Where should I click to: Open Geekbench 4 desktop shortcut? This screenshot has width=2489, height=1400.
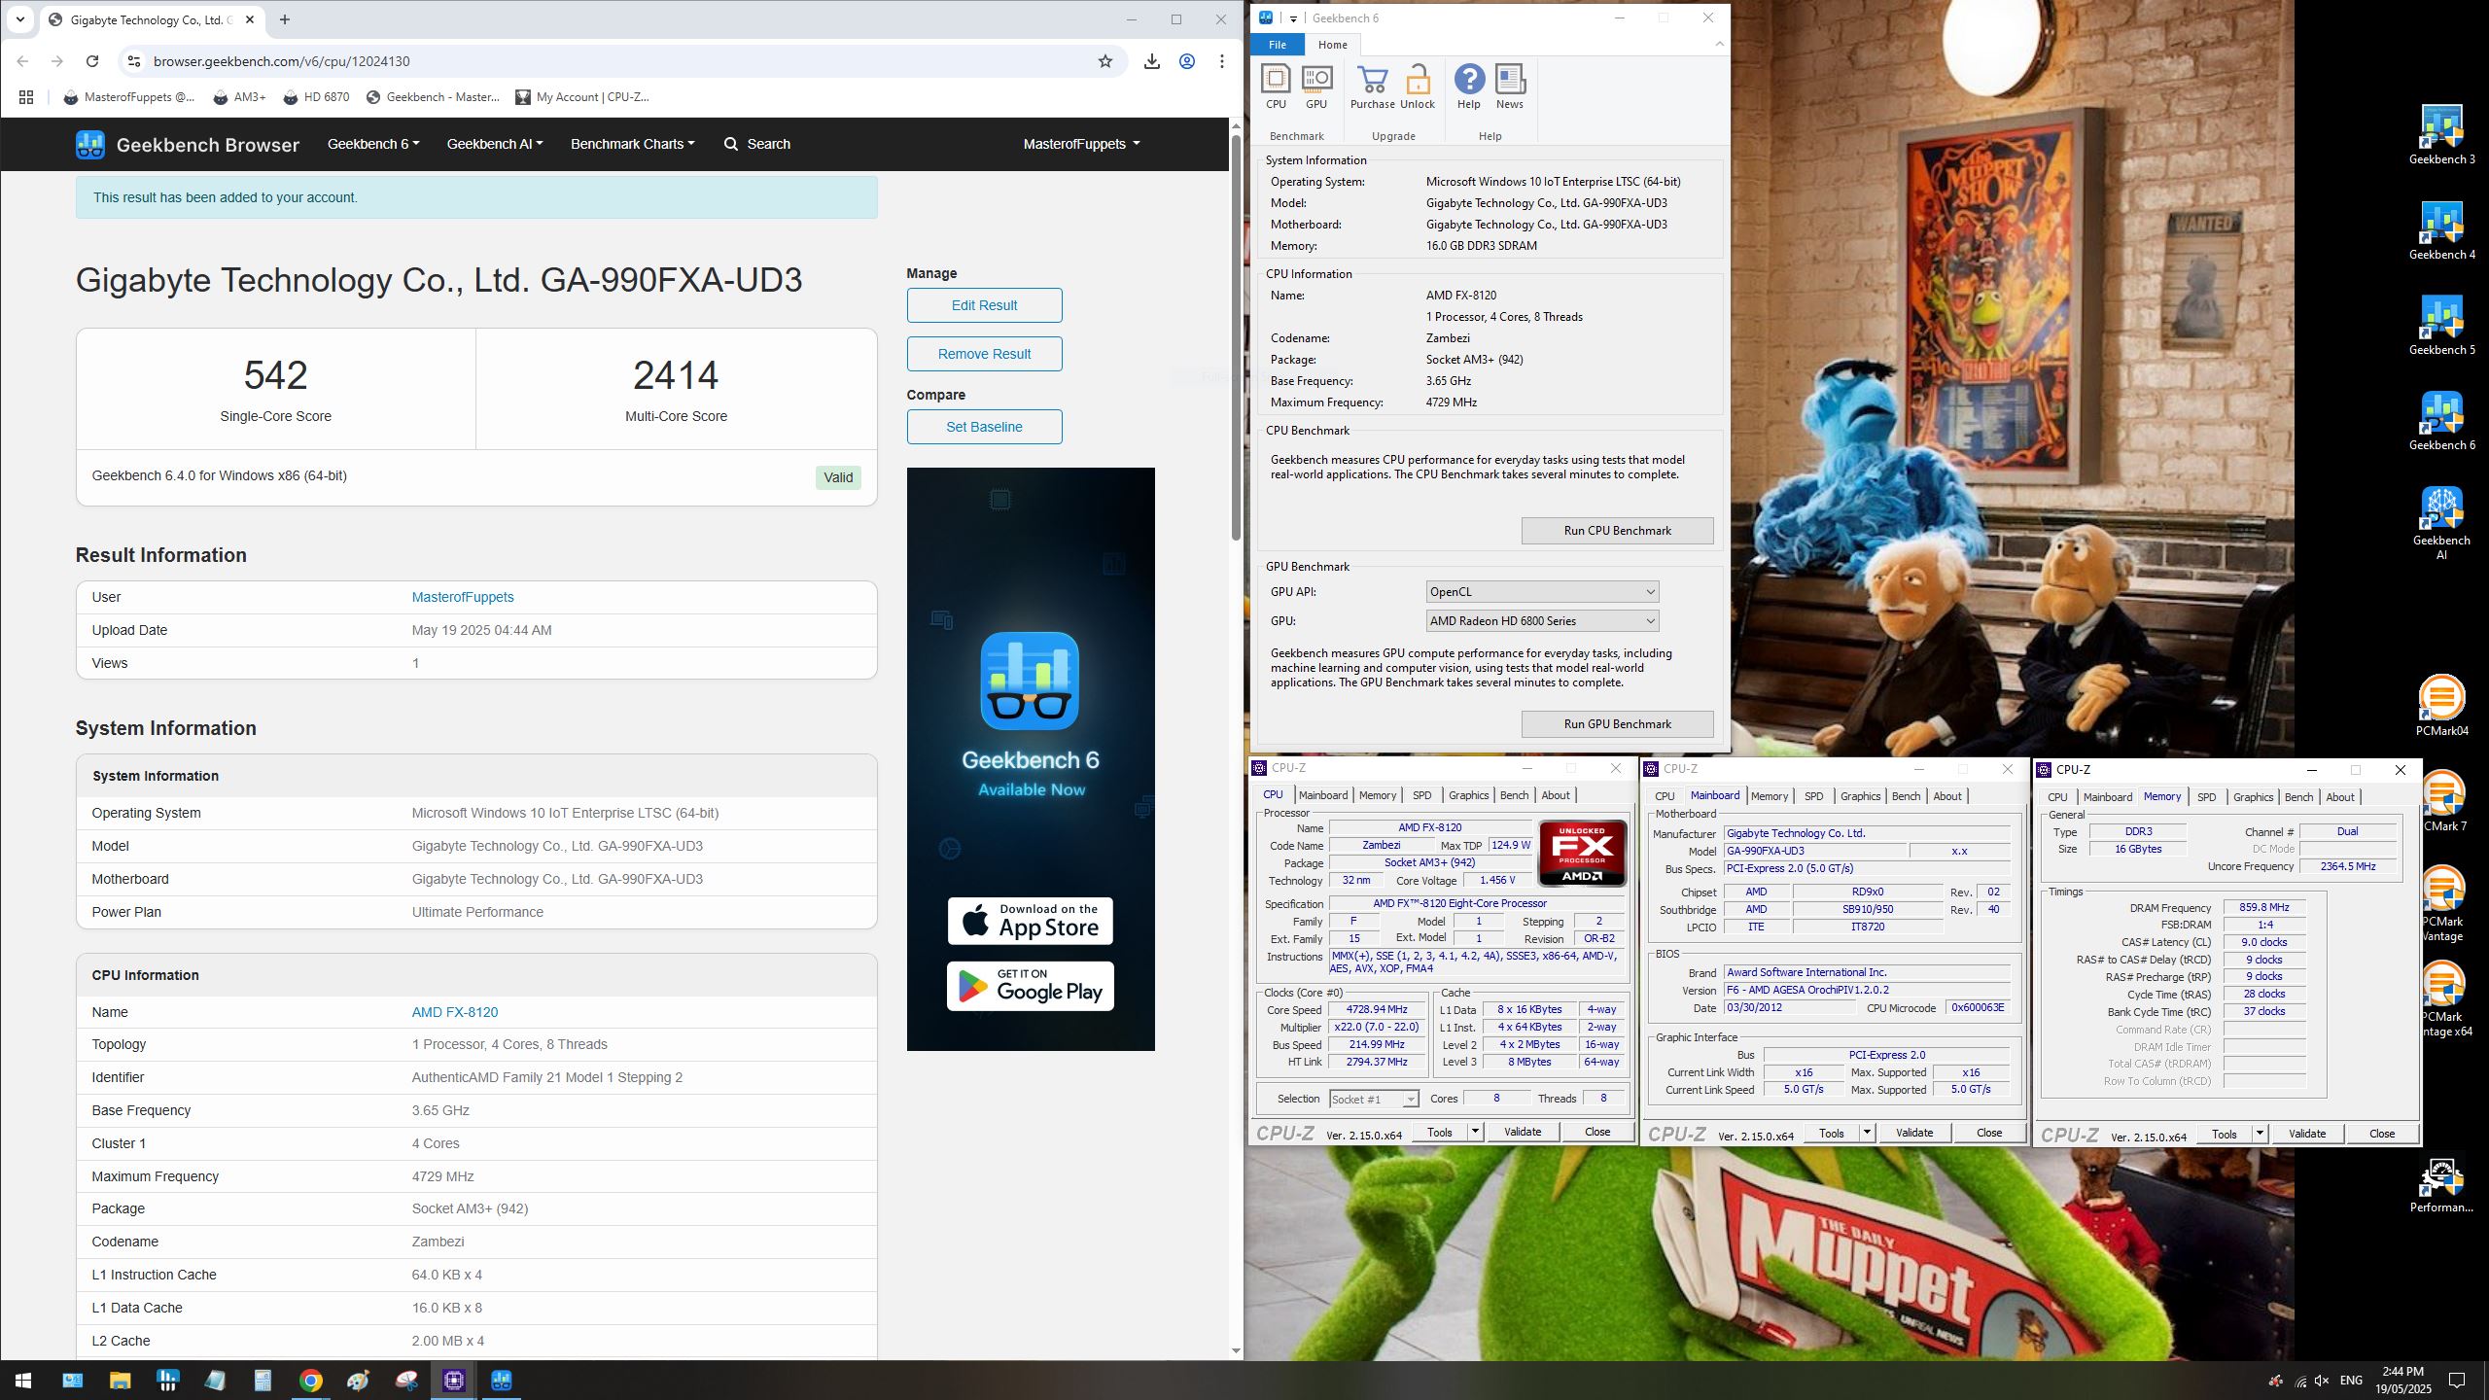tap(2441, 230)
